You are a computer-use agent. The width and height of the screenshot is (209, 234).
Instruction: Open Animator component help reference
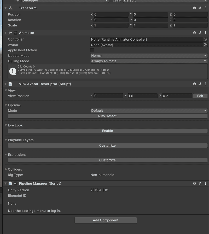click(x=194, y=33)
